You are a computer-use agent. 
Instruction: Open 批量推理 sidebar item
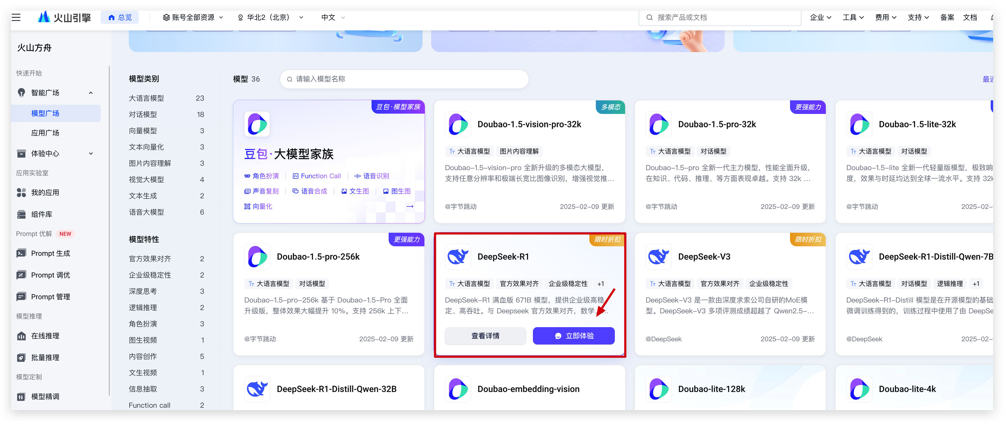[x=45, y=358]
